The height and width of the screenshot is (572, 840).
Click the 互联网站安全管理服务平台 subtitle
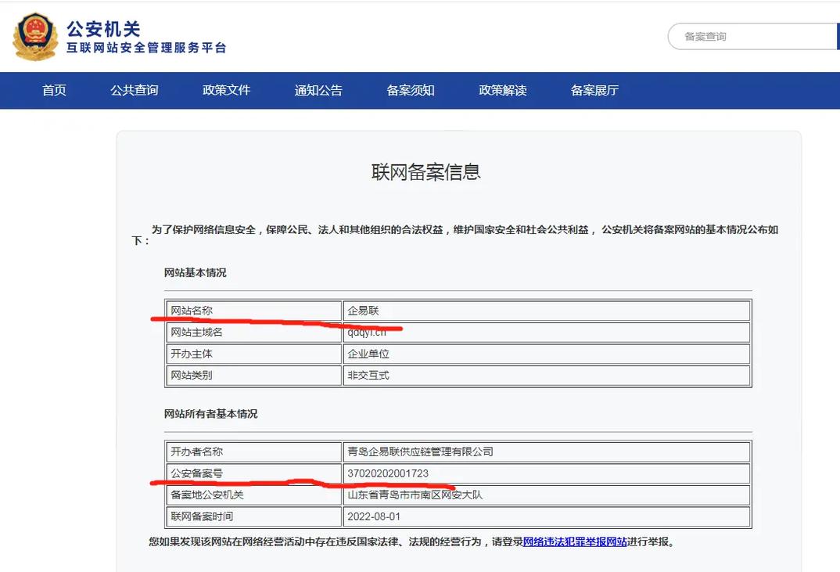tap(146, 48)
